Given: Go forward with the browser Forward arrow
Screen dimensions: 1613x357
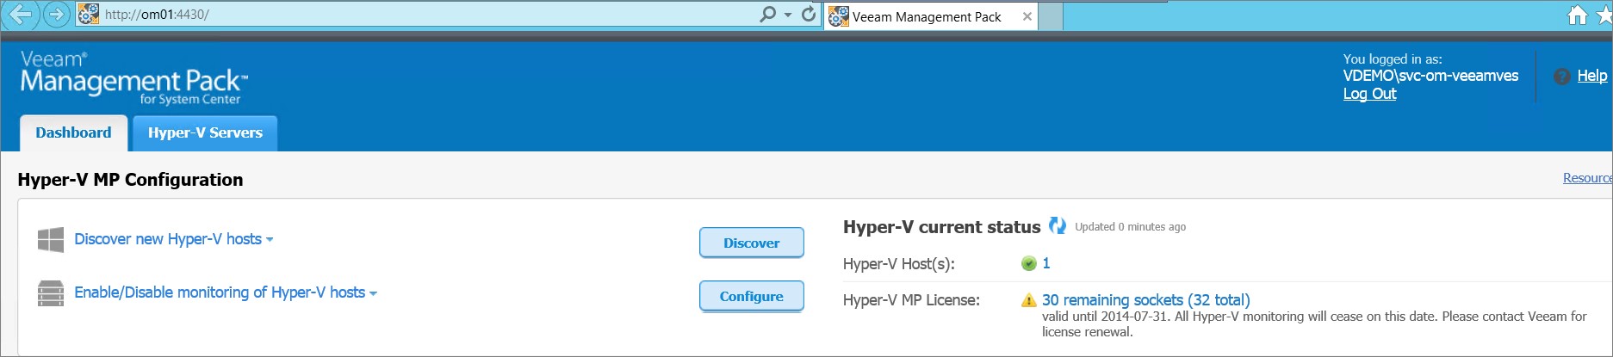Looking at the screenshot, I should pyautogui.click(x=56, y=15).
